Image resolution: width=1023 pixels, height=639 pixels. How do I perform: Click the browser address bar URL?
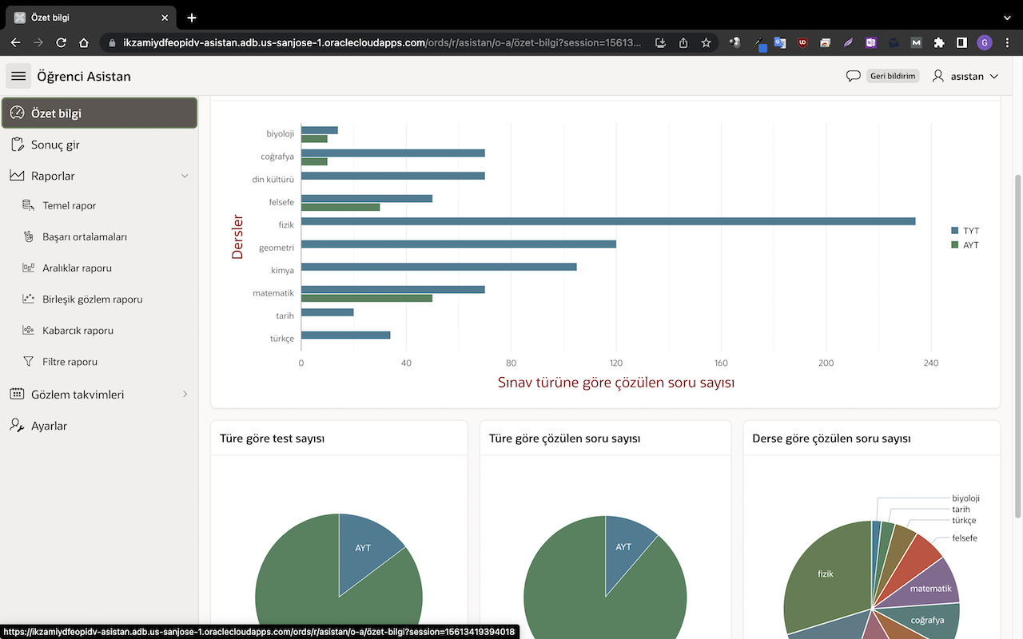[x=376, y=42]
